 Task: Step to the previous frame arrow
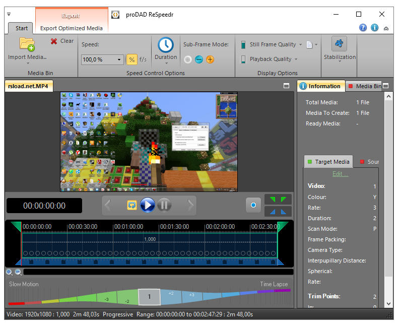[108, 205]
